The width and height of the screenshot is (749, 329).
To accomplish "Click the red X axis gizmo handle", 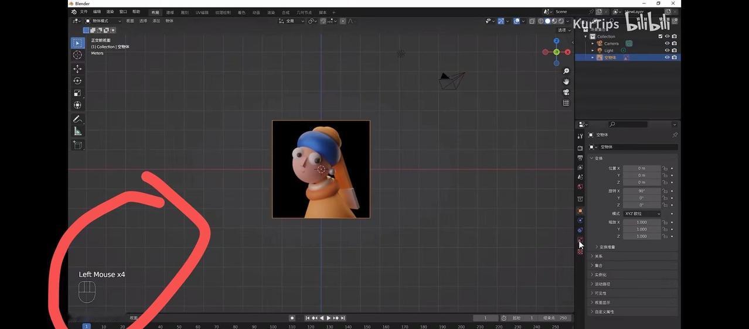I will point(567,52).
